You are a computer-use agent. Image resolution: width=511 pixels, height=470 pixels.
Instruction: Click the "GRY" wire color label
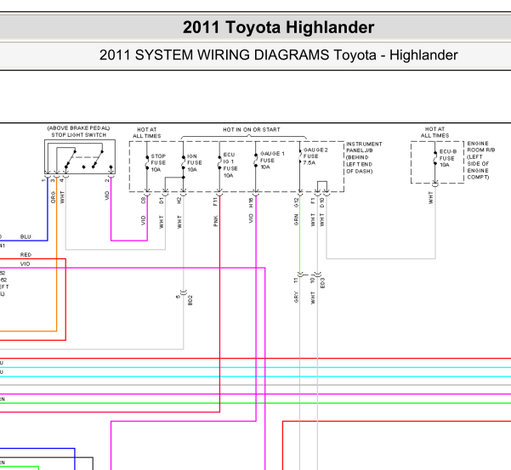[296, 297]
